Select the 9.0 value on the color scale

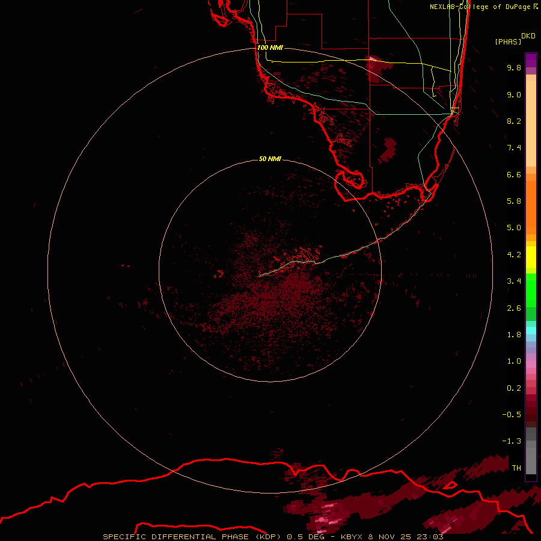(x=514, y=94)
